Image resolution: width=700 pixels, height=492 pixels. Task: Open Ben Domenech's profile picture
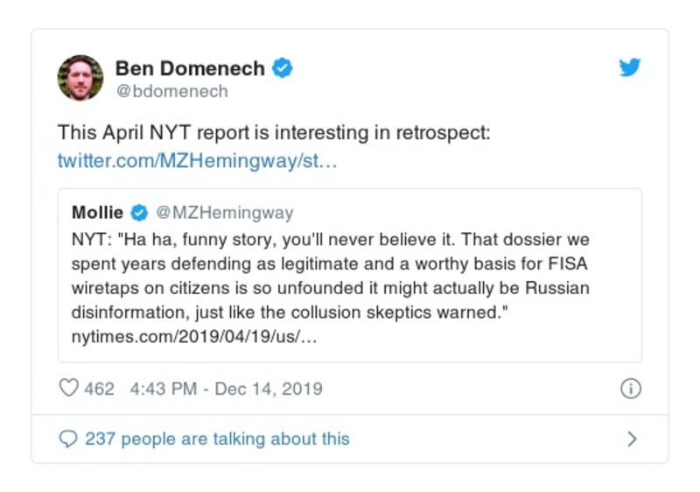pos(80,77)
